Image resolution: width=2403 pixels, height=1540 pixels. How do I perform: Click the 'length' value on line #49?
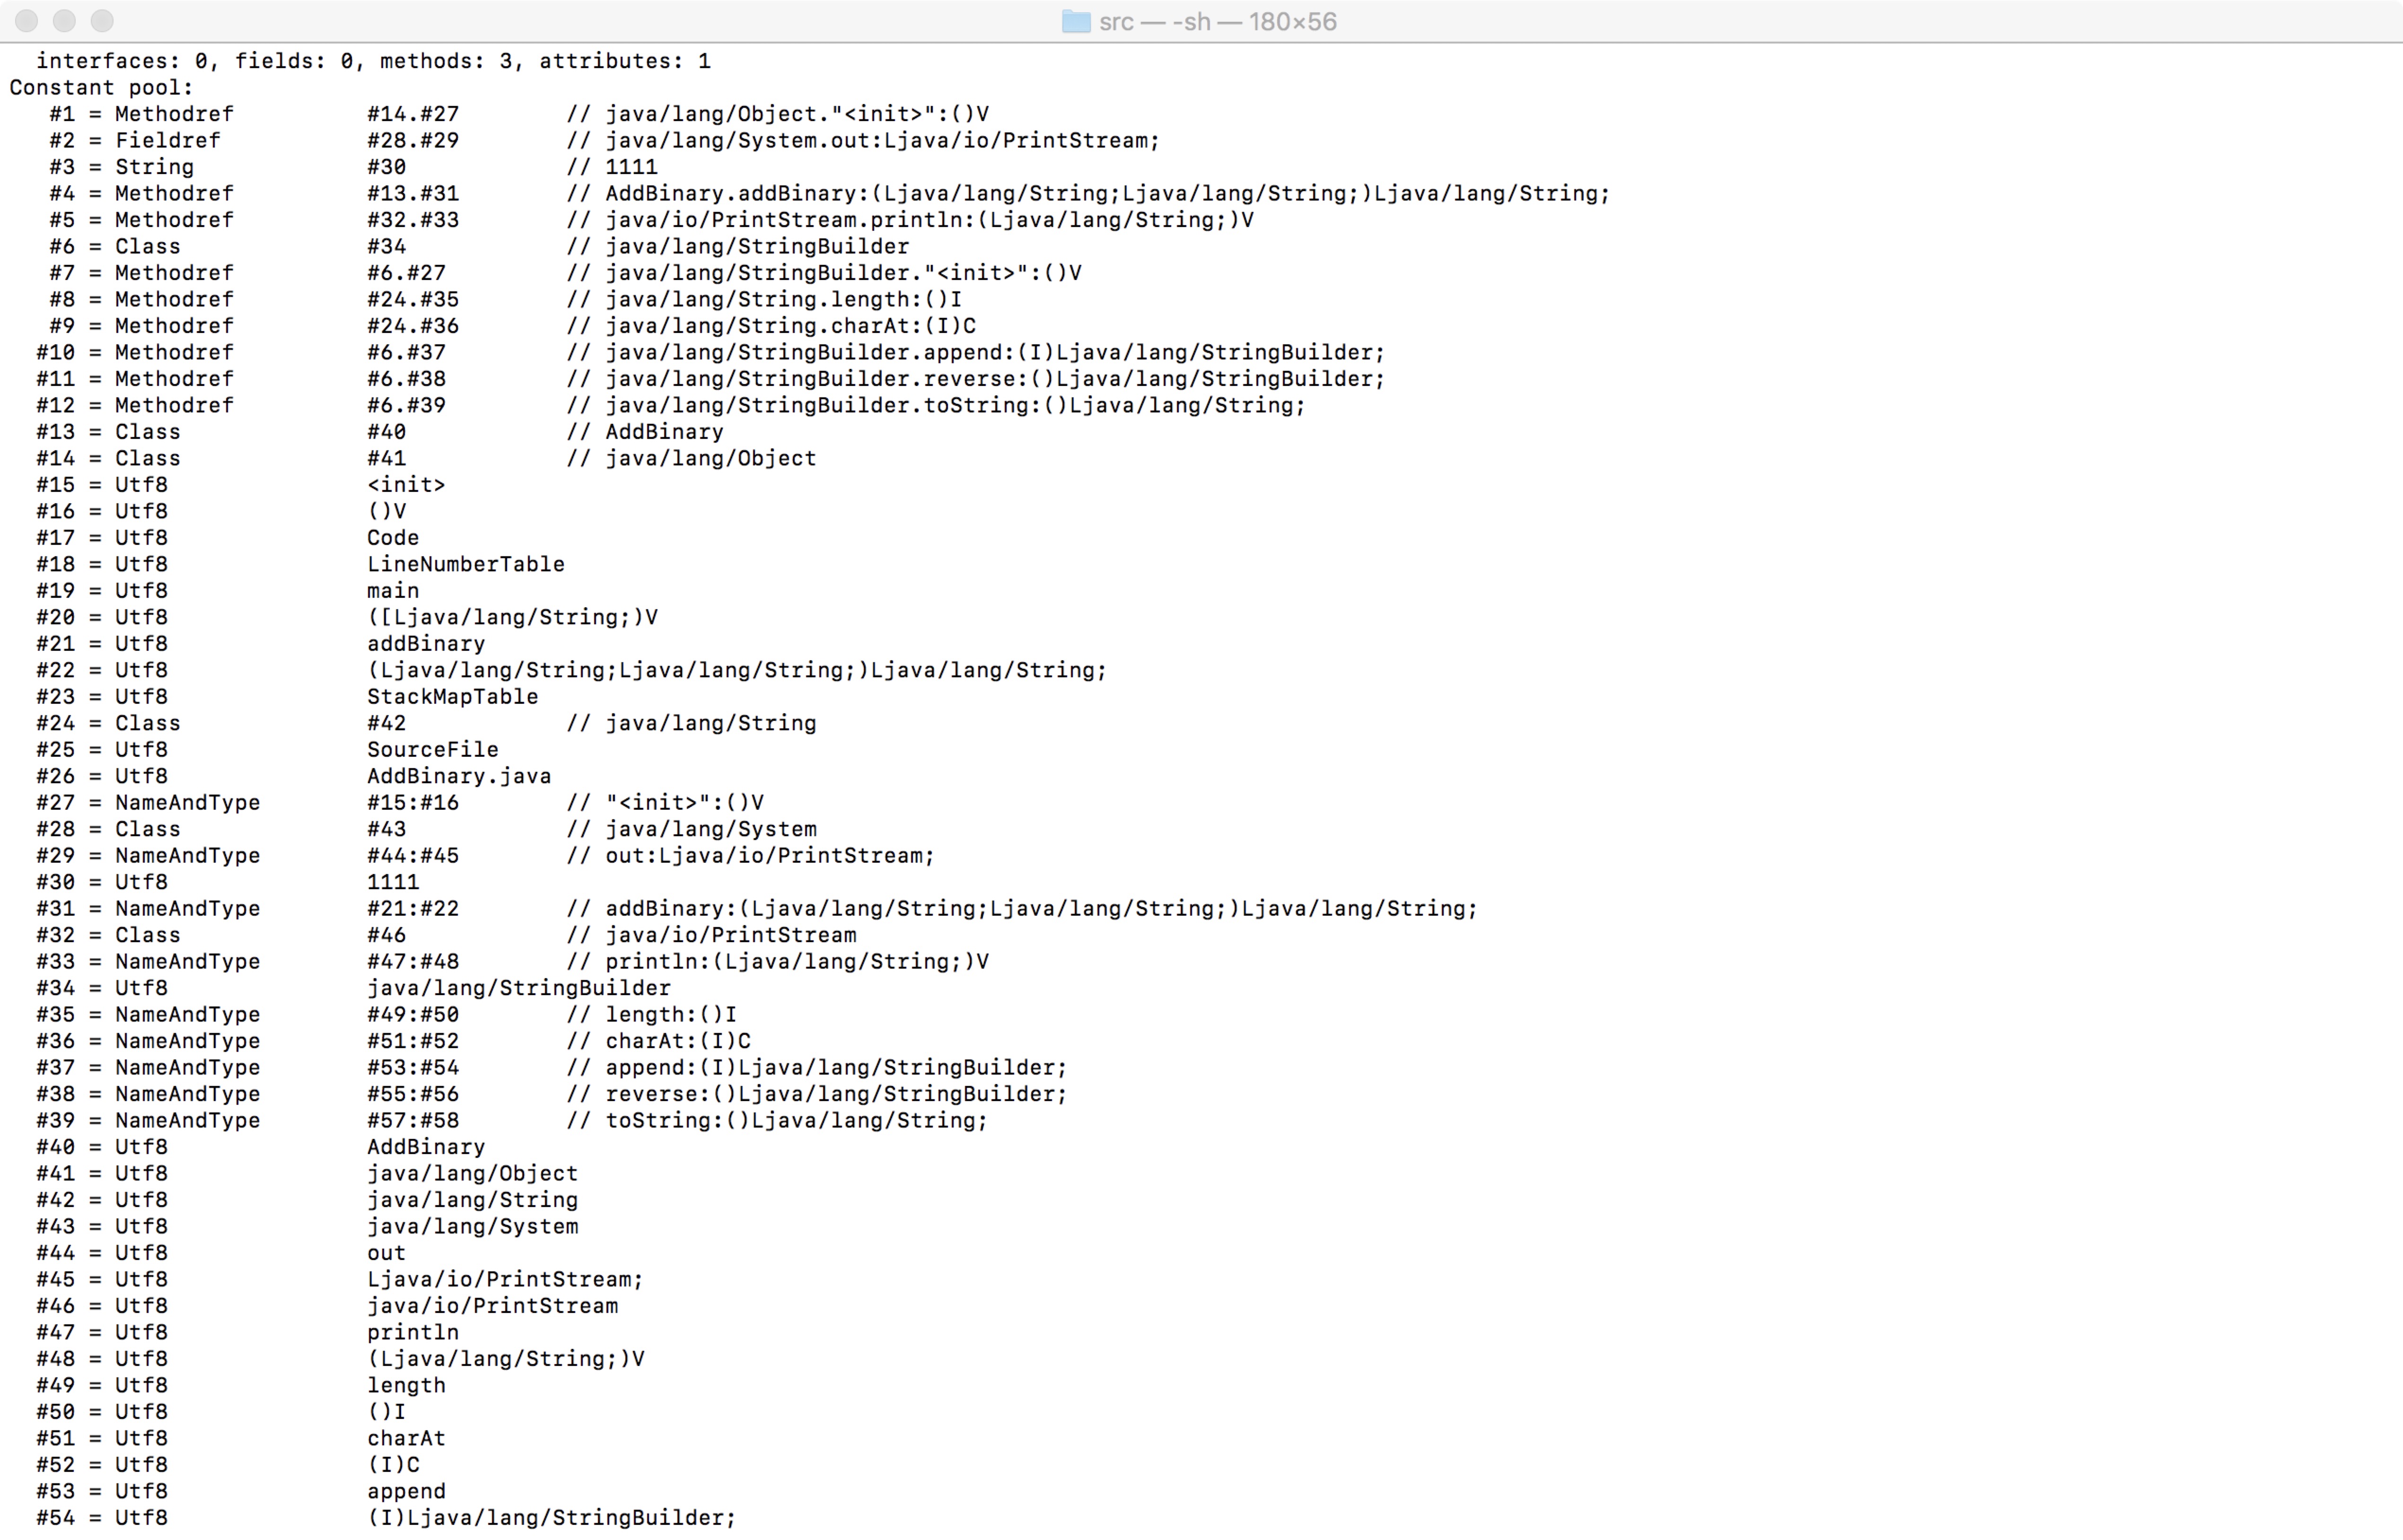pos(406,1386)
